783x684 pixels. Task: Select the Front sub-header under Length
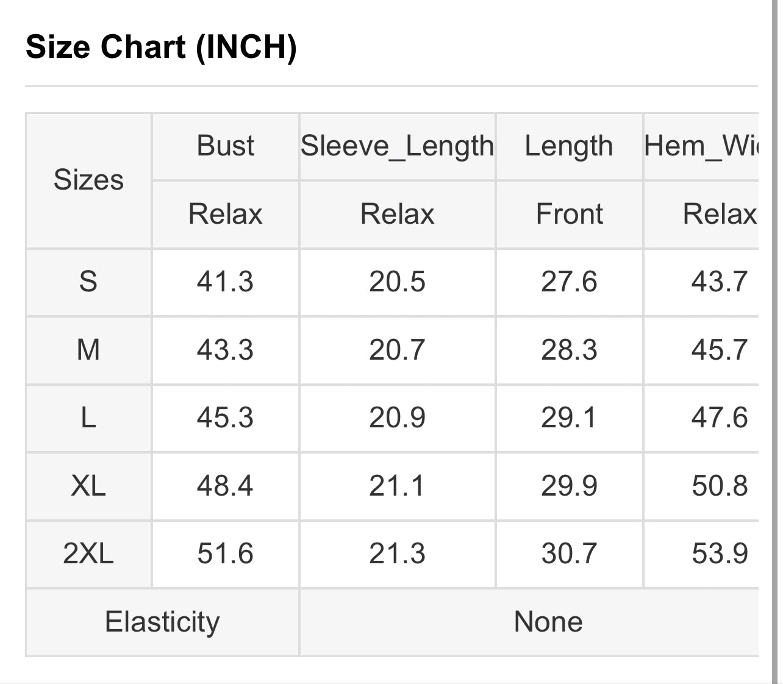tap(569, 215)
